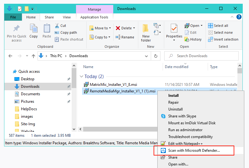
Task: Click the Rename icon
Action: [x=118, y=37]
